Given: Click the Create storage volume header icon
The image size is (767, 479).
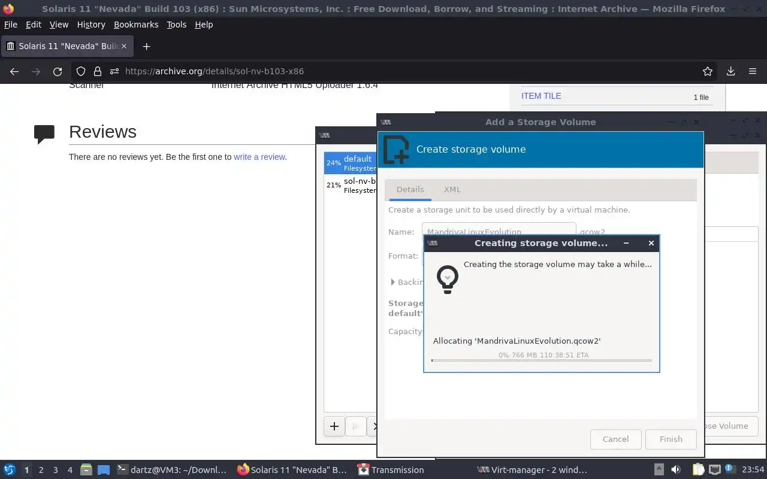Looking at the screenshot, I should coord(396,150).
